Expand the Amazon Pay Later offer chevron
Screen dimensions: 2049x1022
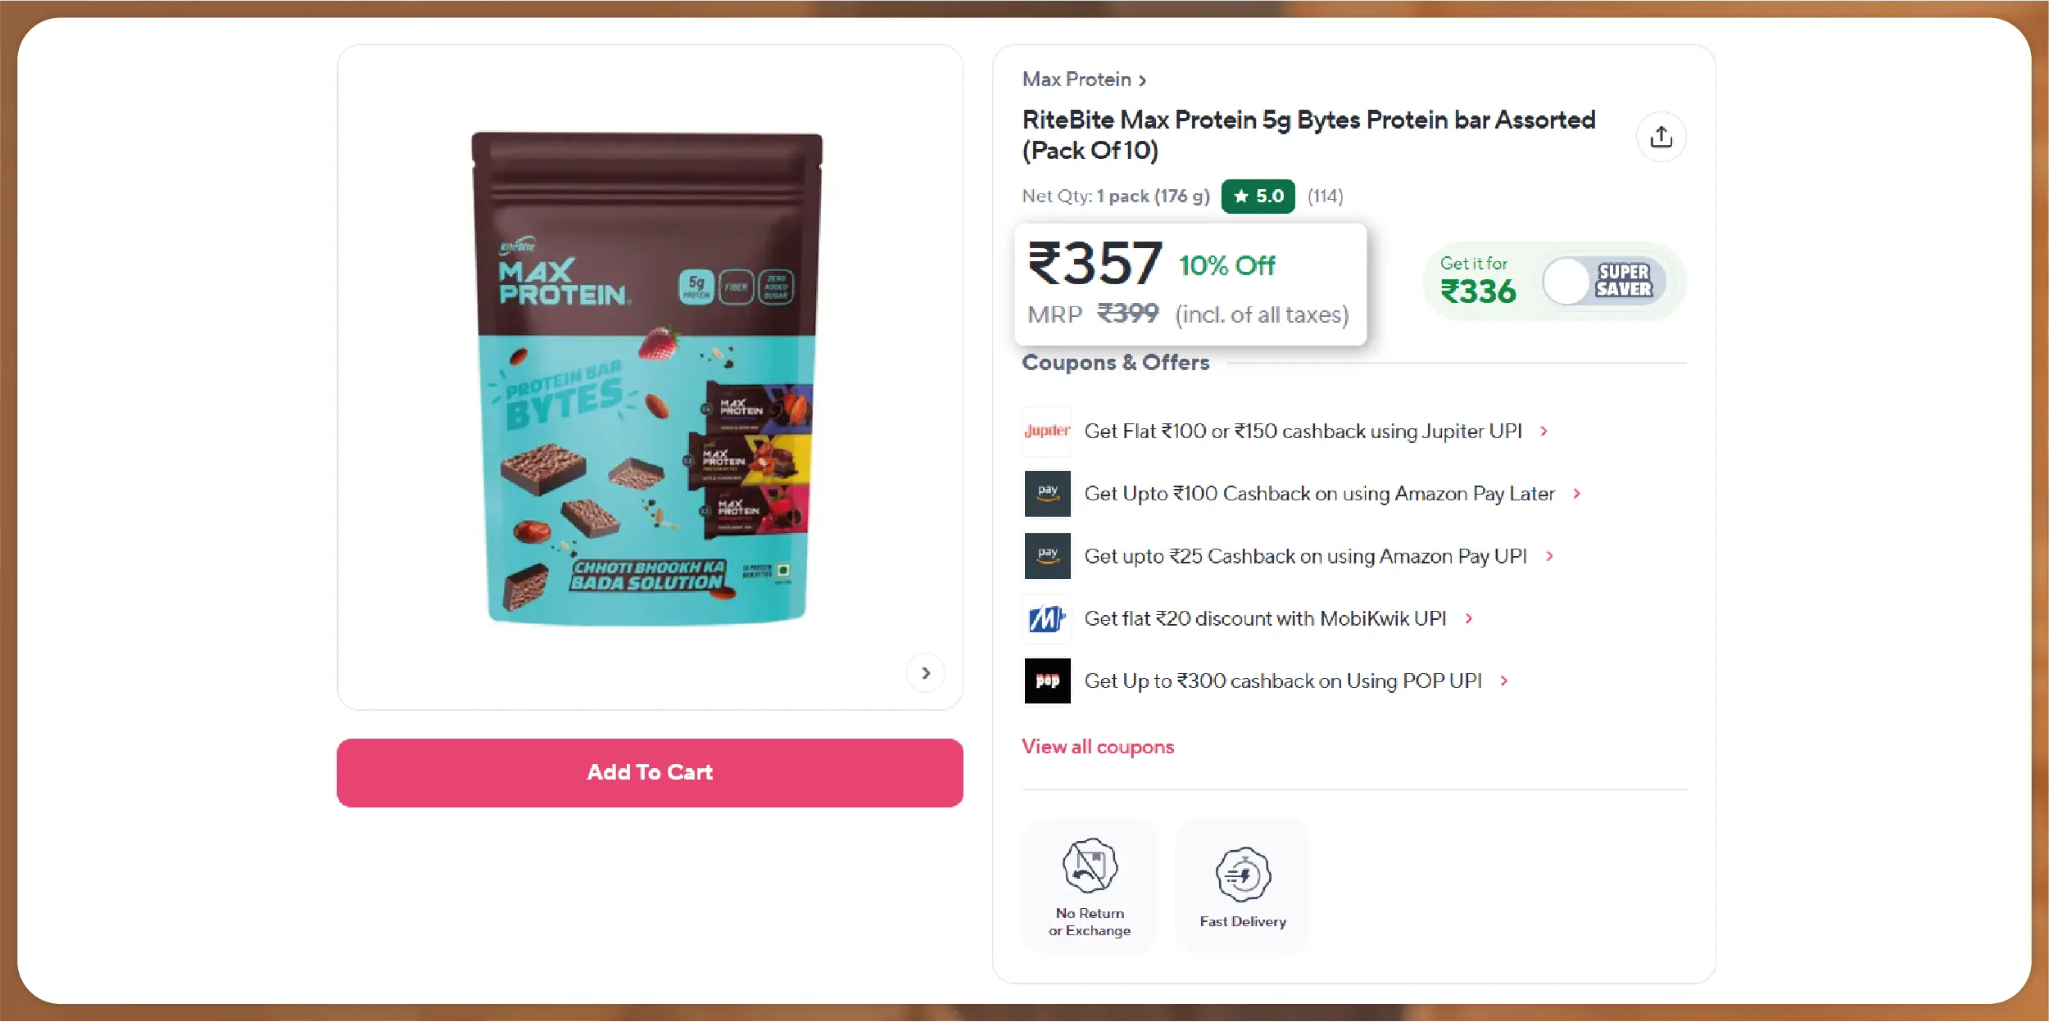coord(1576,494)
